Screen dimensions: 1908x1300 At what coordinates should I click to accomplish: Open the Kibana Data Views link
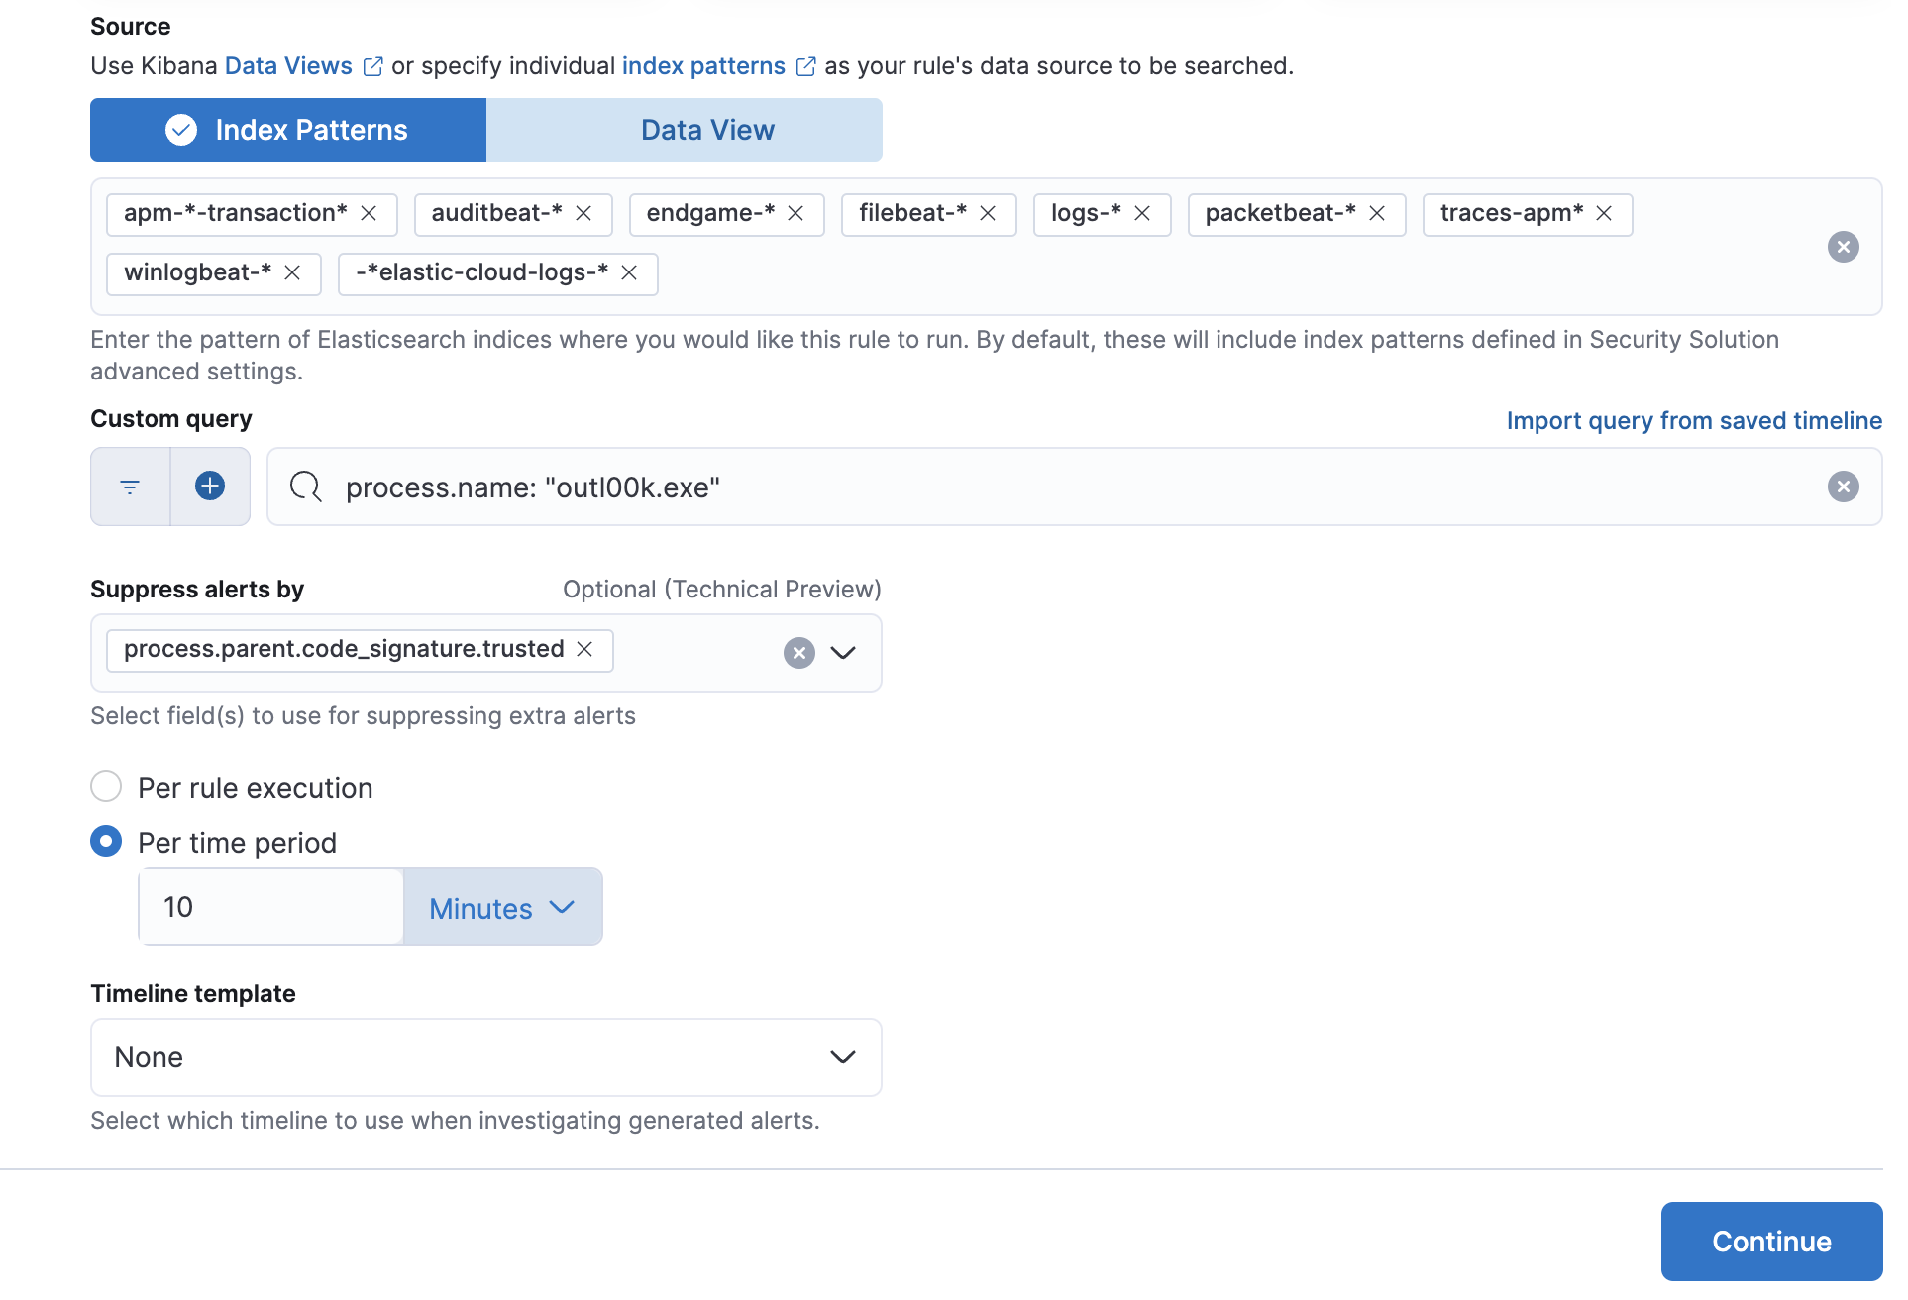pos(288,65)
